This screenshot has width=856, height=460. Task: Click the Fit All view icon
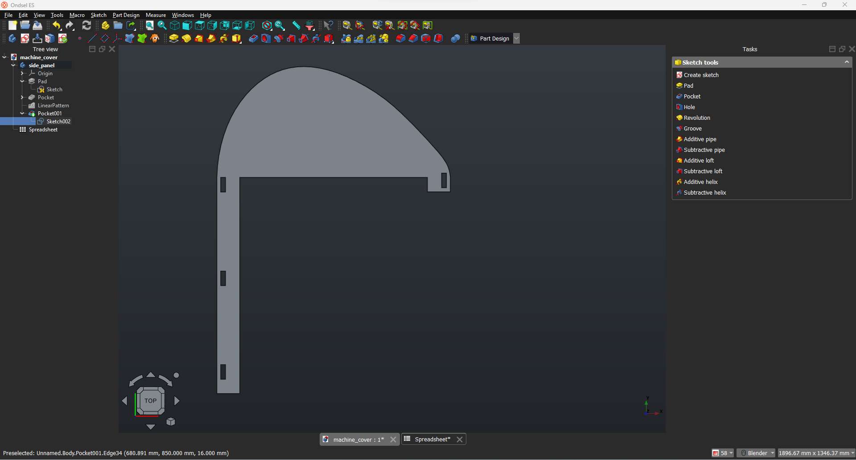(150, 25)
